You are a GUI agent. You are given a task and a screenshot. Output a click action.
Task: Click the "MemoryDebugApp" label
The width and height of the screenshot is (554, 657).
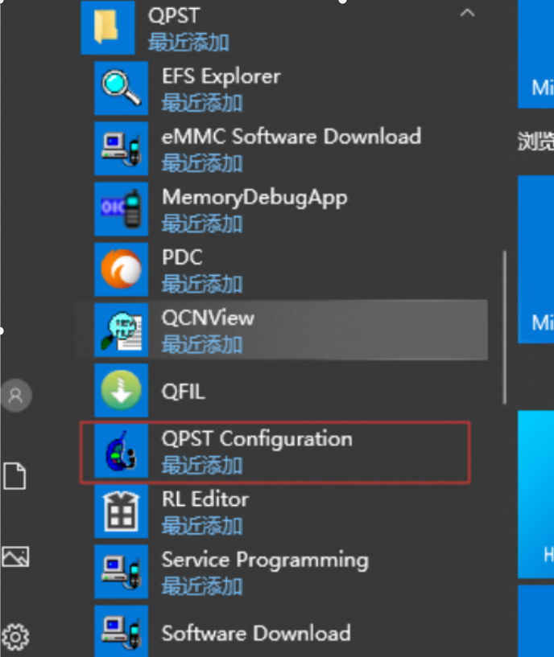pos(254,198)
